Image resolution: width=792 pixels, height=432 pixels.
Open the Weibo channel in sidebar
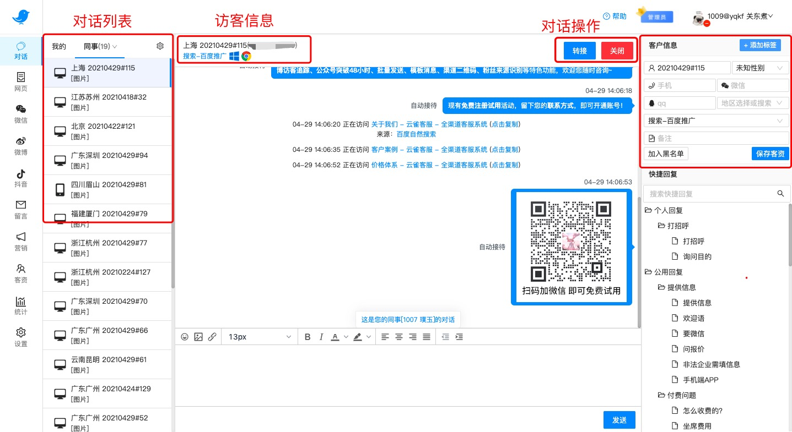pyautogui.click(x=20, y=145)
